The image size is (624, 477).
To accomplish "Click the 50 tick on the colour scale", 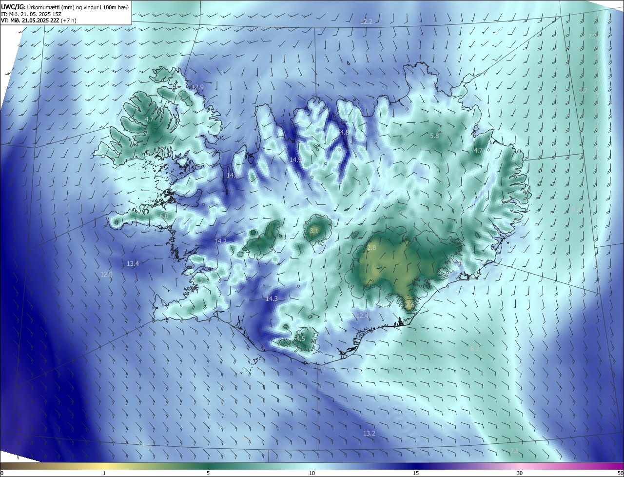I will [x=620, y=473].
